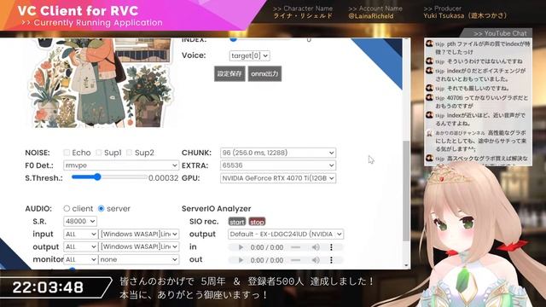Click the 22:03:48 clock display
This screenshot has width=546, height=307.
[48, 287]
